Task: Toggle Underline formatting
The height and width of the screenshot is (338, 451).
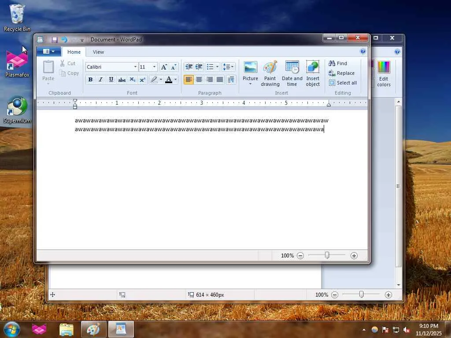Action: 111,80
